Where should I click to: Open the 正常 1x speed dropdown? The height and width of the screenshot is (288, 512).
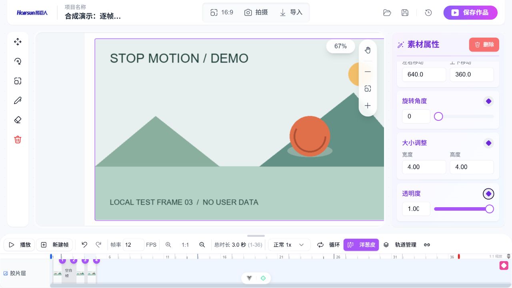click(x=289, y=245)
